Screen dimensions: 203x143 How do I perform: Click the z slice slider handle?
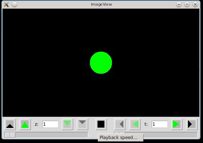pos(10,135)
